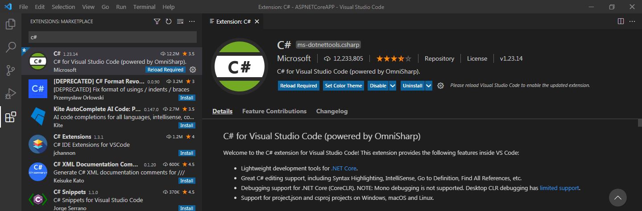Viewport: 642px width, 211px height.
Task: Open the Run and Debug view
Action: [x=11, y=94]
